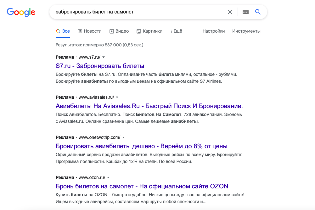Open Бронировать авиабилеты дешево link
315x210 pixels.
pos(141,146)
